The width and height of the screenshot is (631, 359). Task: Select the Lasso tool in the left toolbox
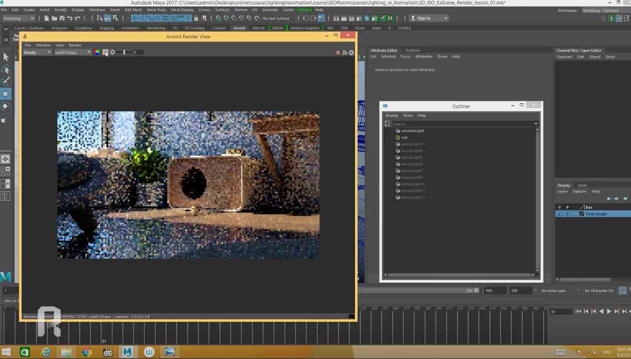click(6, 69)
